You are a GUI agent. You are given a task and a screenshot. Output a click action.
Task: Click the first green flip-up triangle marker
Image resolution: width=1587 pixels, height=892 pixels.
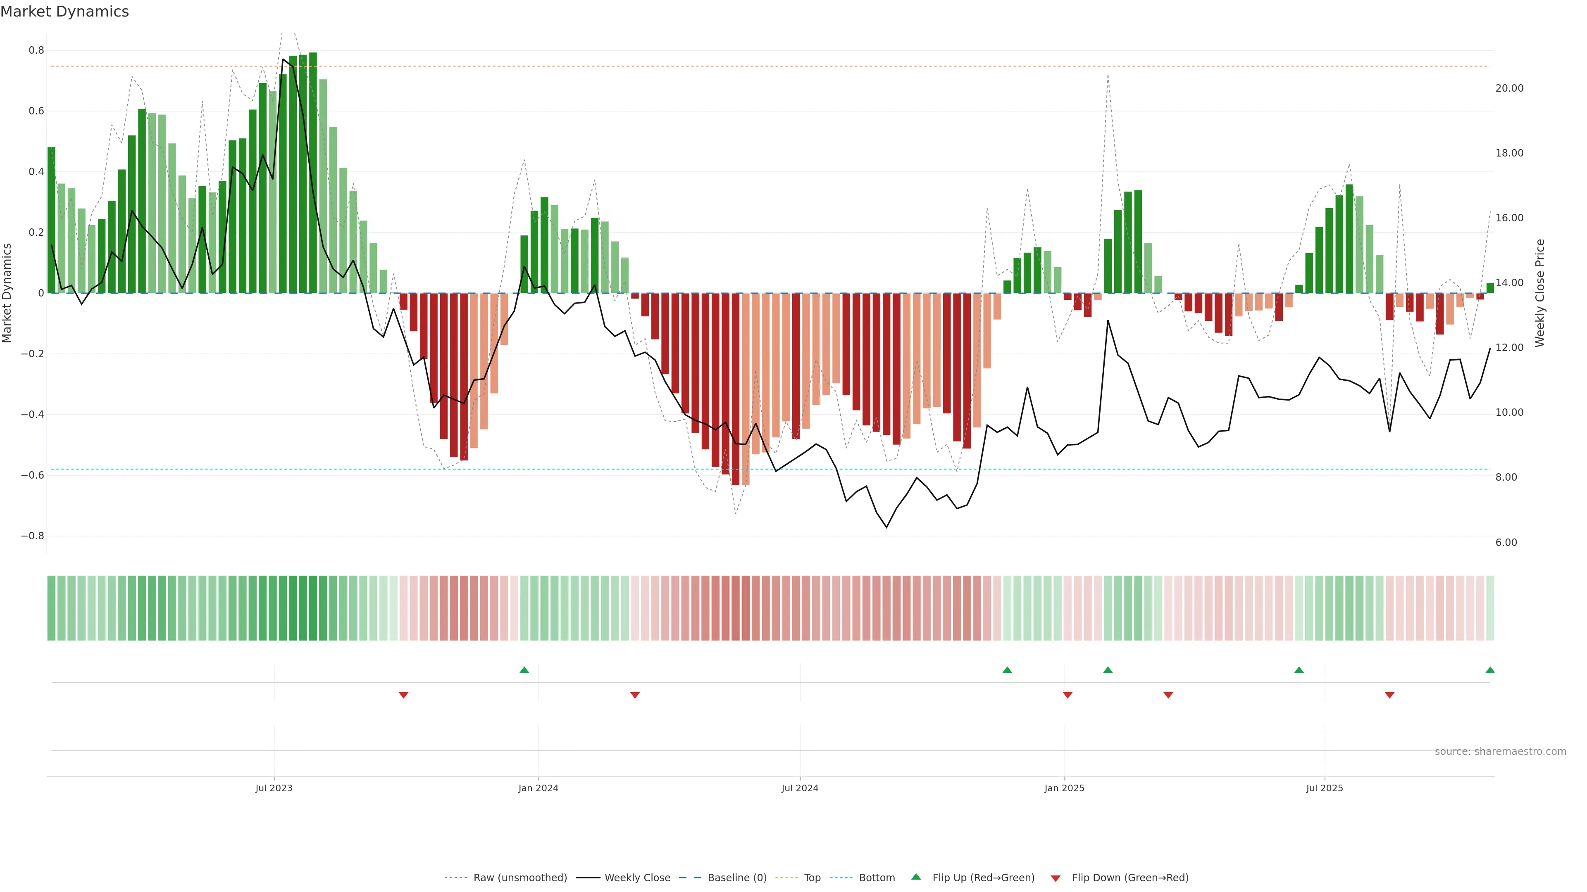click(524, 670)
